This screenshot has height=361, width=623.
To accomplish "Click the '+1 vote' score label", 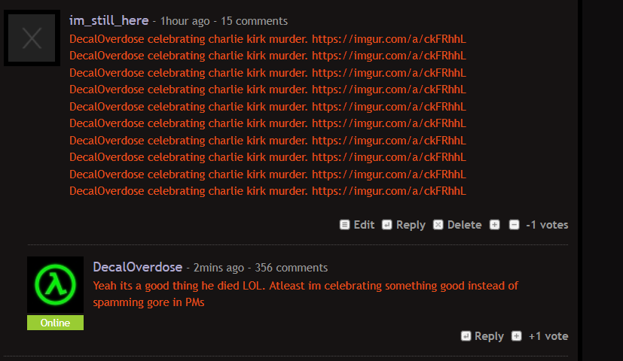I will (x=548, y=336).
